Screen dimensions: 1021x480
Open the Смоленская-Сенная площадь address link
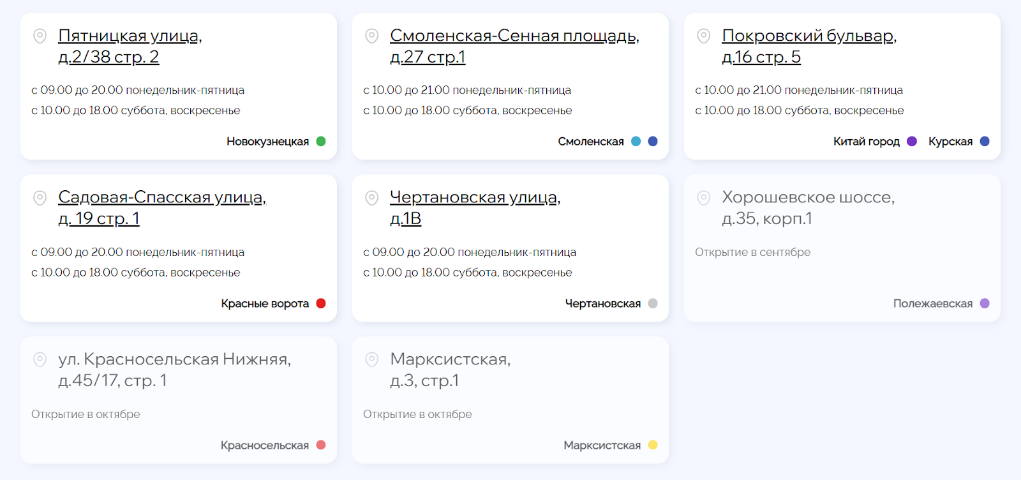pos(514,46)
